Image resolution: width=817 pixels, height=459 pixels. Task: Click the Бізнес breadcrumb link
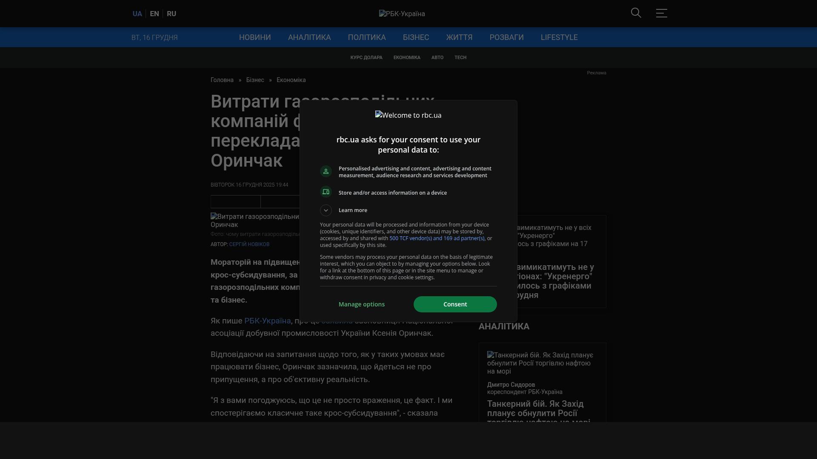(255, 80)
